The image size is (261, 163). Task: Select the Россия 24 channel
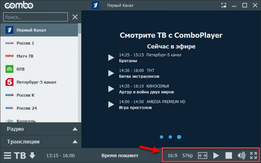coord(39,108)
